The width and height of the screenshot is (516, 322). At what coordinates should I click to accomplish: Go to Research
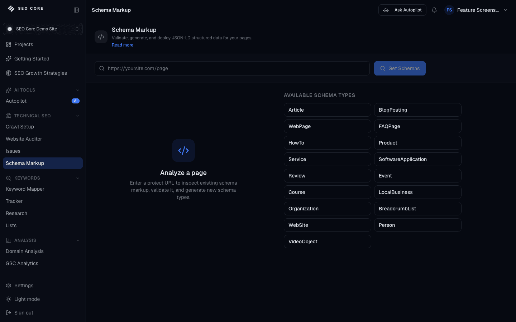coord(43,213)
